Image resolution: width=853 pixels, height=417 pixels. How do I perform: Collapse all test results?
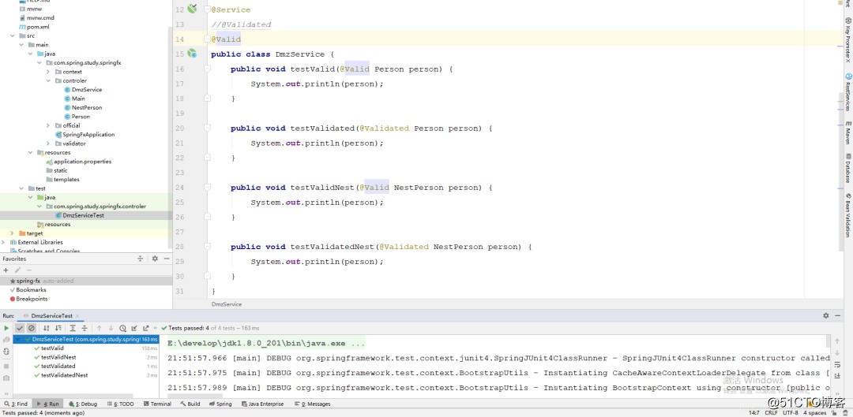point(85,328)
